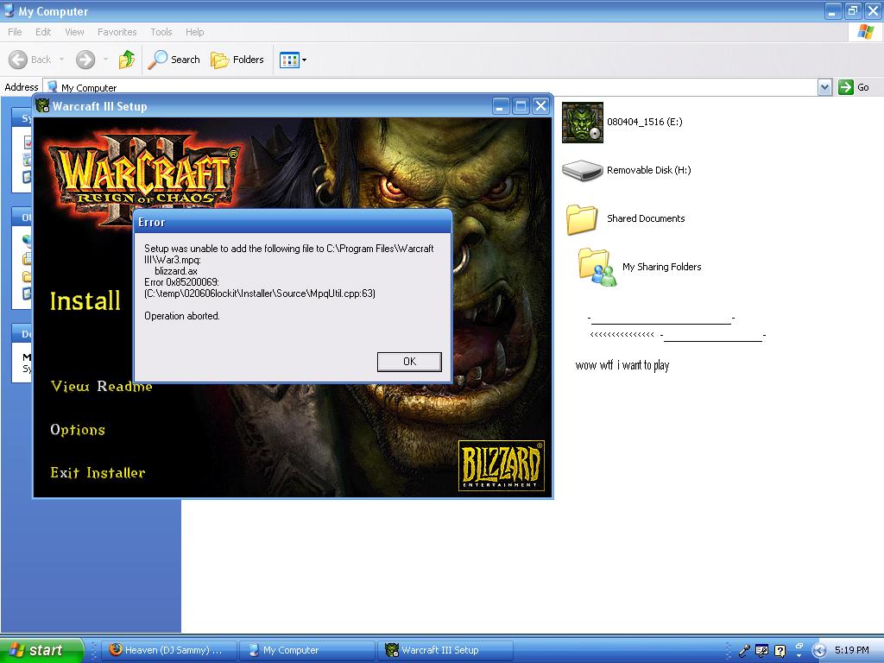The image size is (884, 663).
Task: Click the text 'wow wtf i want to play'
Action: [x=622, y=365]
